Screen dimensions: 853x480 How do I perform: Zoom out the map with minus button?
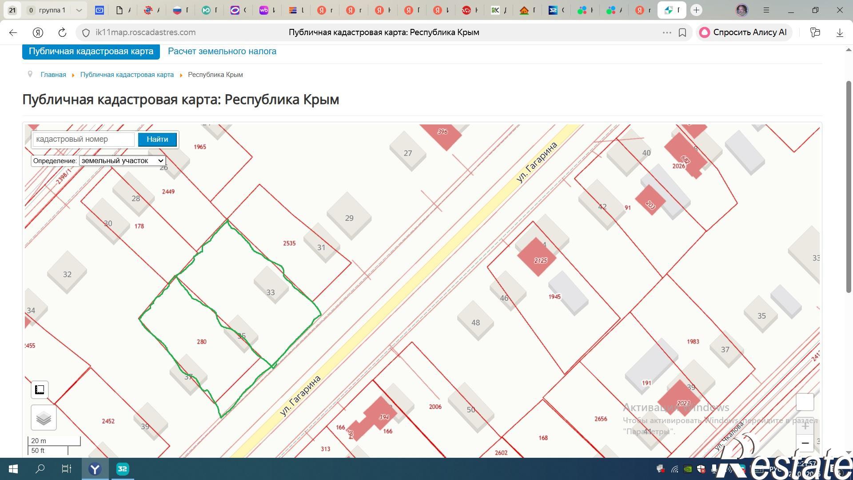click(805, 443)
